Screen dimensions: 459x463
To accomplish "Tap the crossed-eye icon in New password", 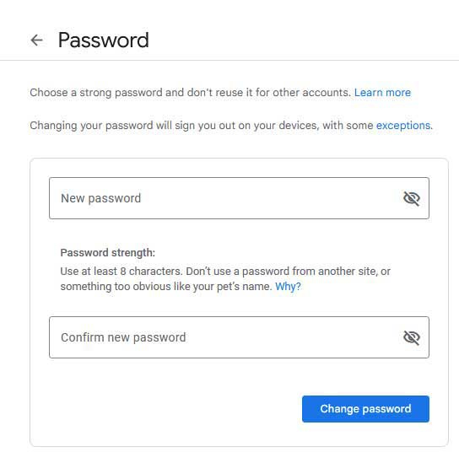I will [412, 198].
